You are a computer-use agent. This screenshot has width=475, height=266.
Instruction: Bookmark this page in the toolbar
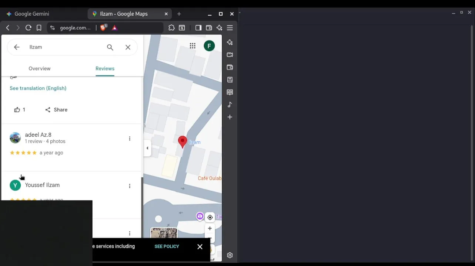click(39, 28)
